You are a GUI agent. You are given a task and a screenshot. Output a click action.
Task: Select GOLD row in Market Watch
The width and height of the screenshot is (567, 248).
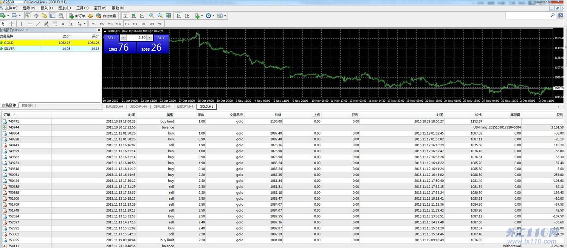point(51,43)
